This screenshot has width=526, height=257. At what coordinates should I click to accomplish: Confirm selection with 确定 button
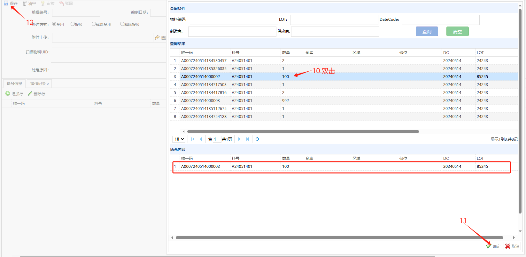(x=493, y=246)
